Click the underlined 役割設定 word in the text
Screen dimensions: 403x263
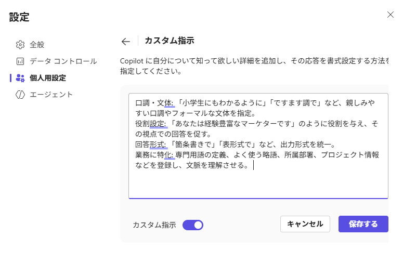coord(151,124)
